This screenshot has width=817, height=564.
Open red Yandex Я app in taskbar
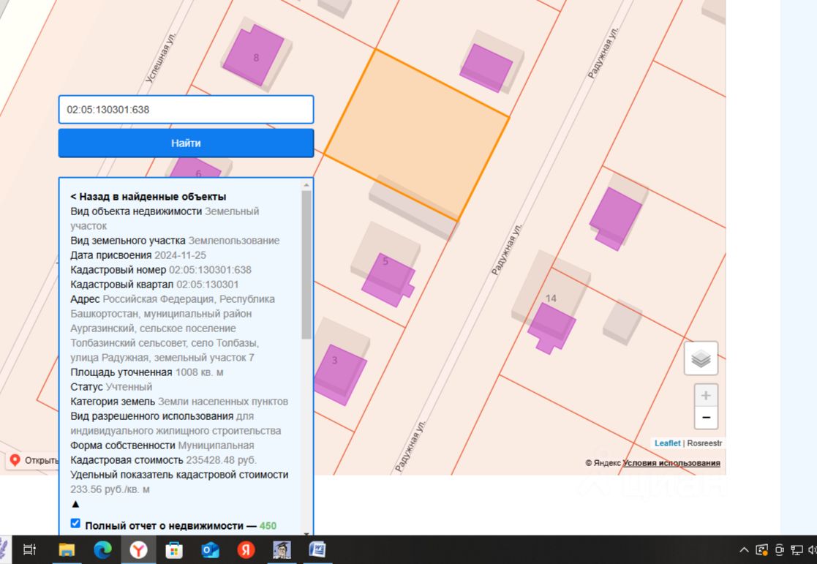tap(246, 549)
